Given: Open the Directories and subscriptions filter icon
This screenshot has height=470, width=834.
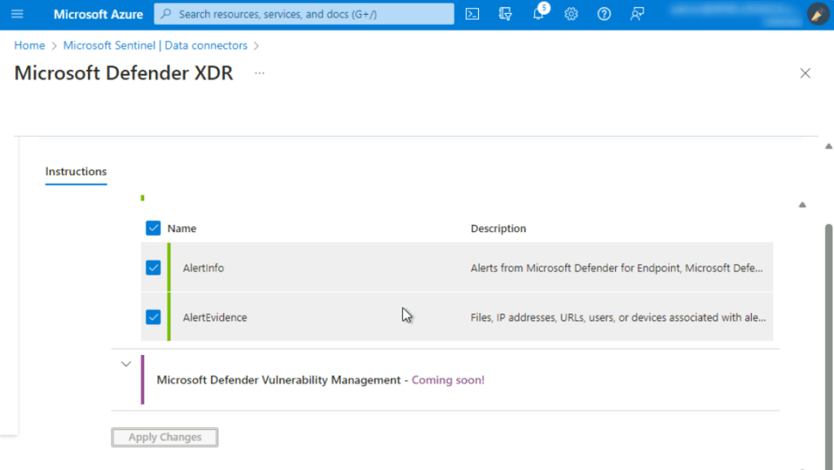Looking at the screenshot, I should click(x=506, y=14).
